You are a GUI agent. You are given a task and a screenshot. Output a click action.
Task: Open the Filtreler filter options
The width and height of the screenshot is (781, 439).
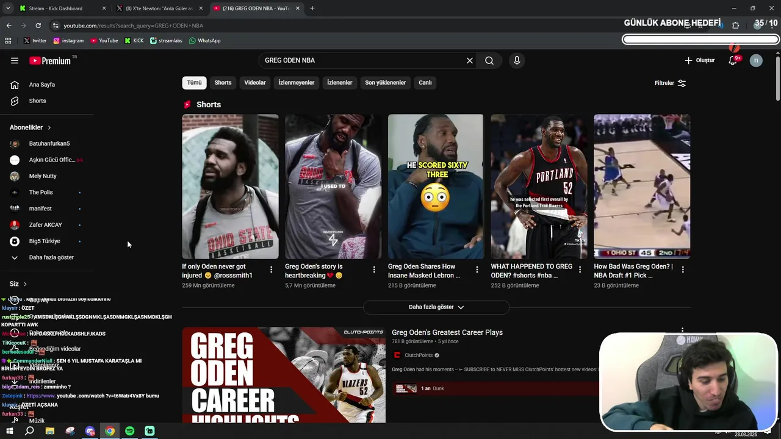tap(670, 83)
